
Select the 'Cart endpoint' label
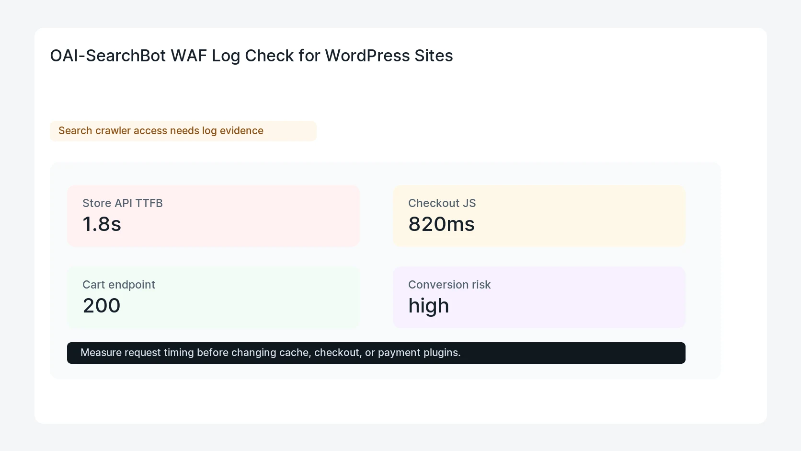click(119, 285)
